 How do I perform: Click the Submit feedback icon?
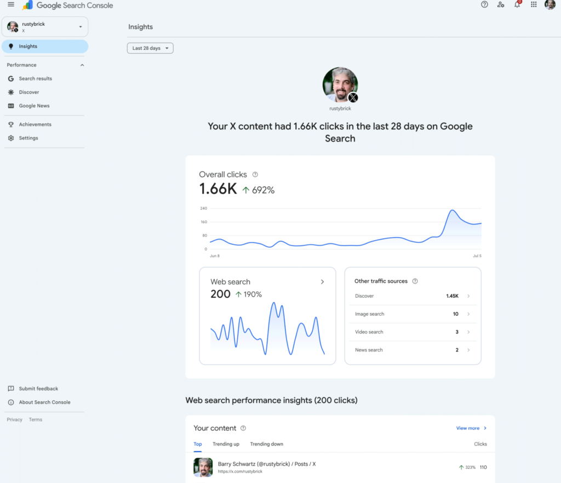click(11, 389)
